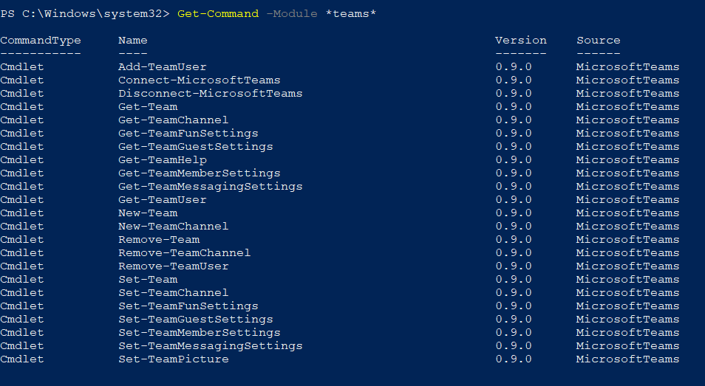Click the CommandType column header
The height and width of the screenshot is (386, 705).
coord(41,41)
